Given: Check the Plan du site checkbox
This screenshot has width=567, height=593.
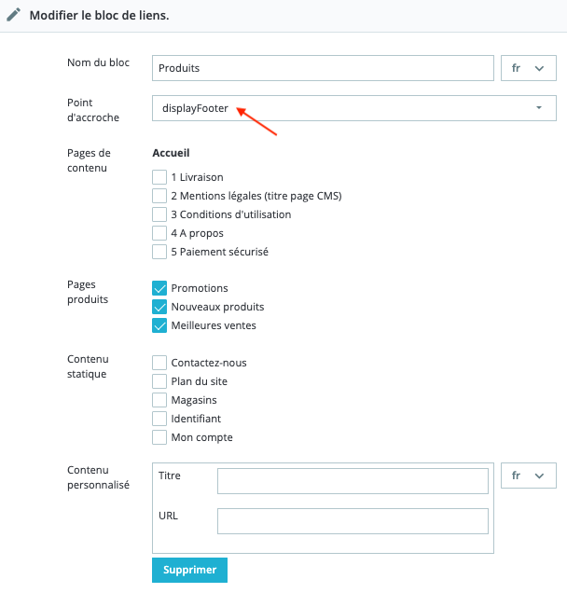Looking at the screenshot, I should pyautogui.click(x=159, y=381).
